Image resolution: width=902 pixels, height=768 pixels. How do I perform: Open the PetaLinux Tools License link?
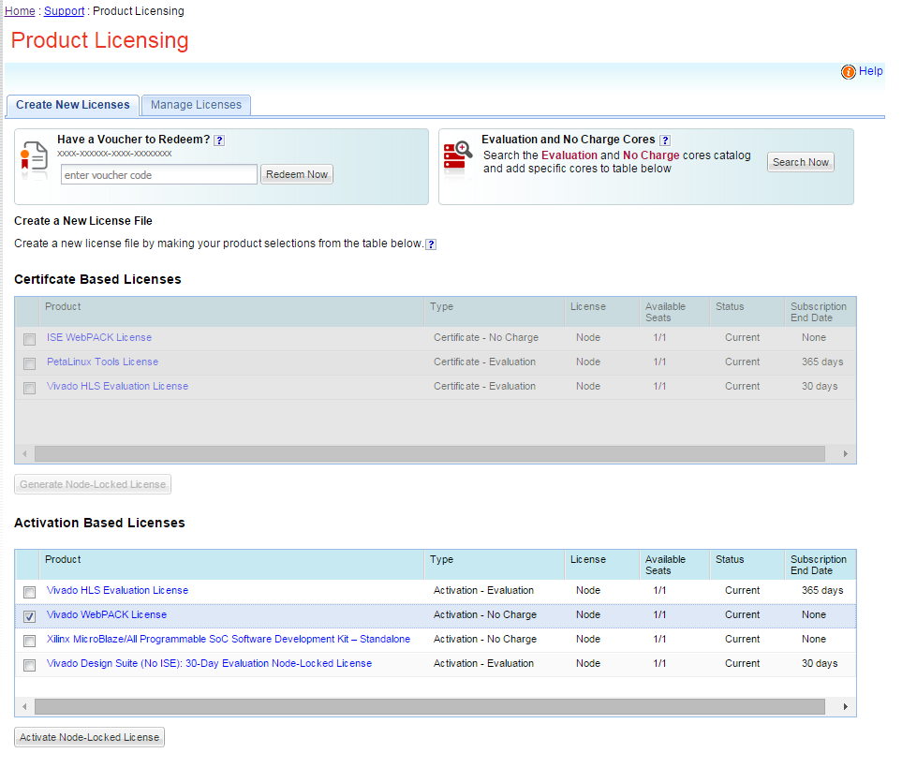pos(102,362)
